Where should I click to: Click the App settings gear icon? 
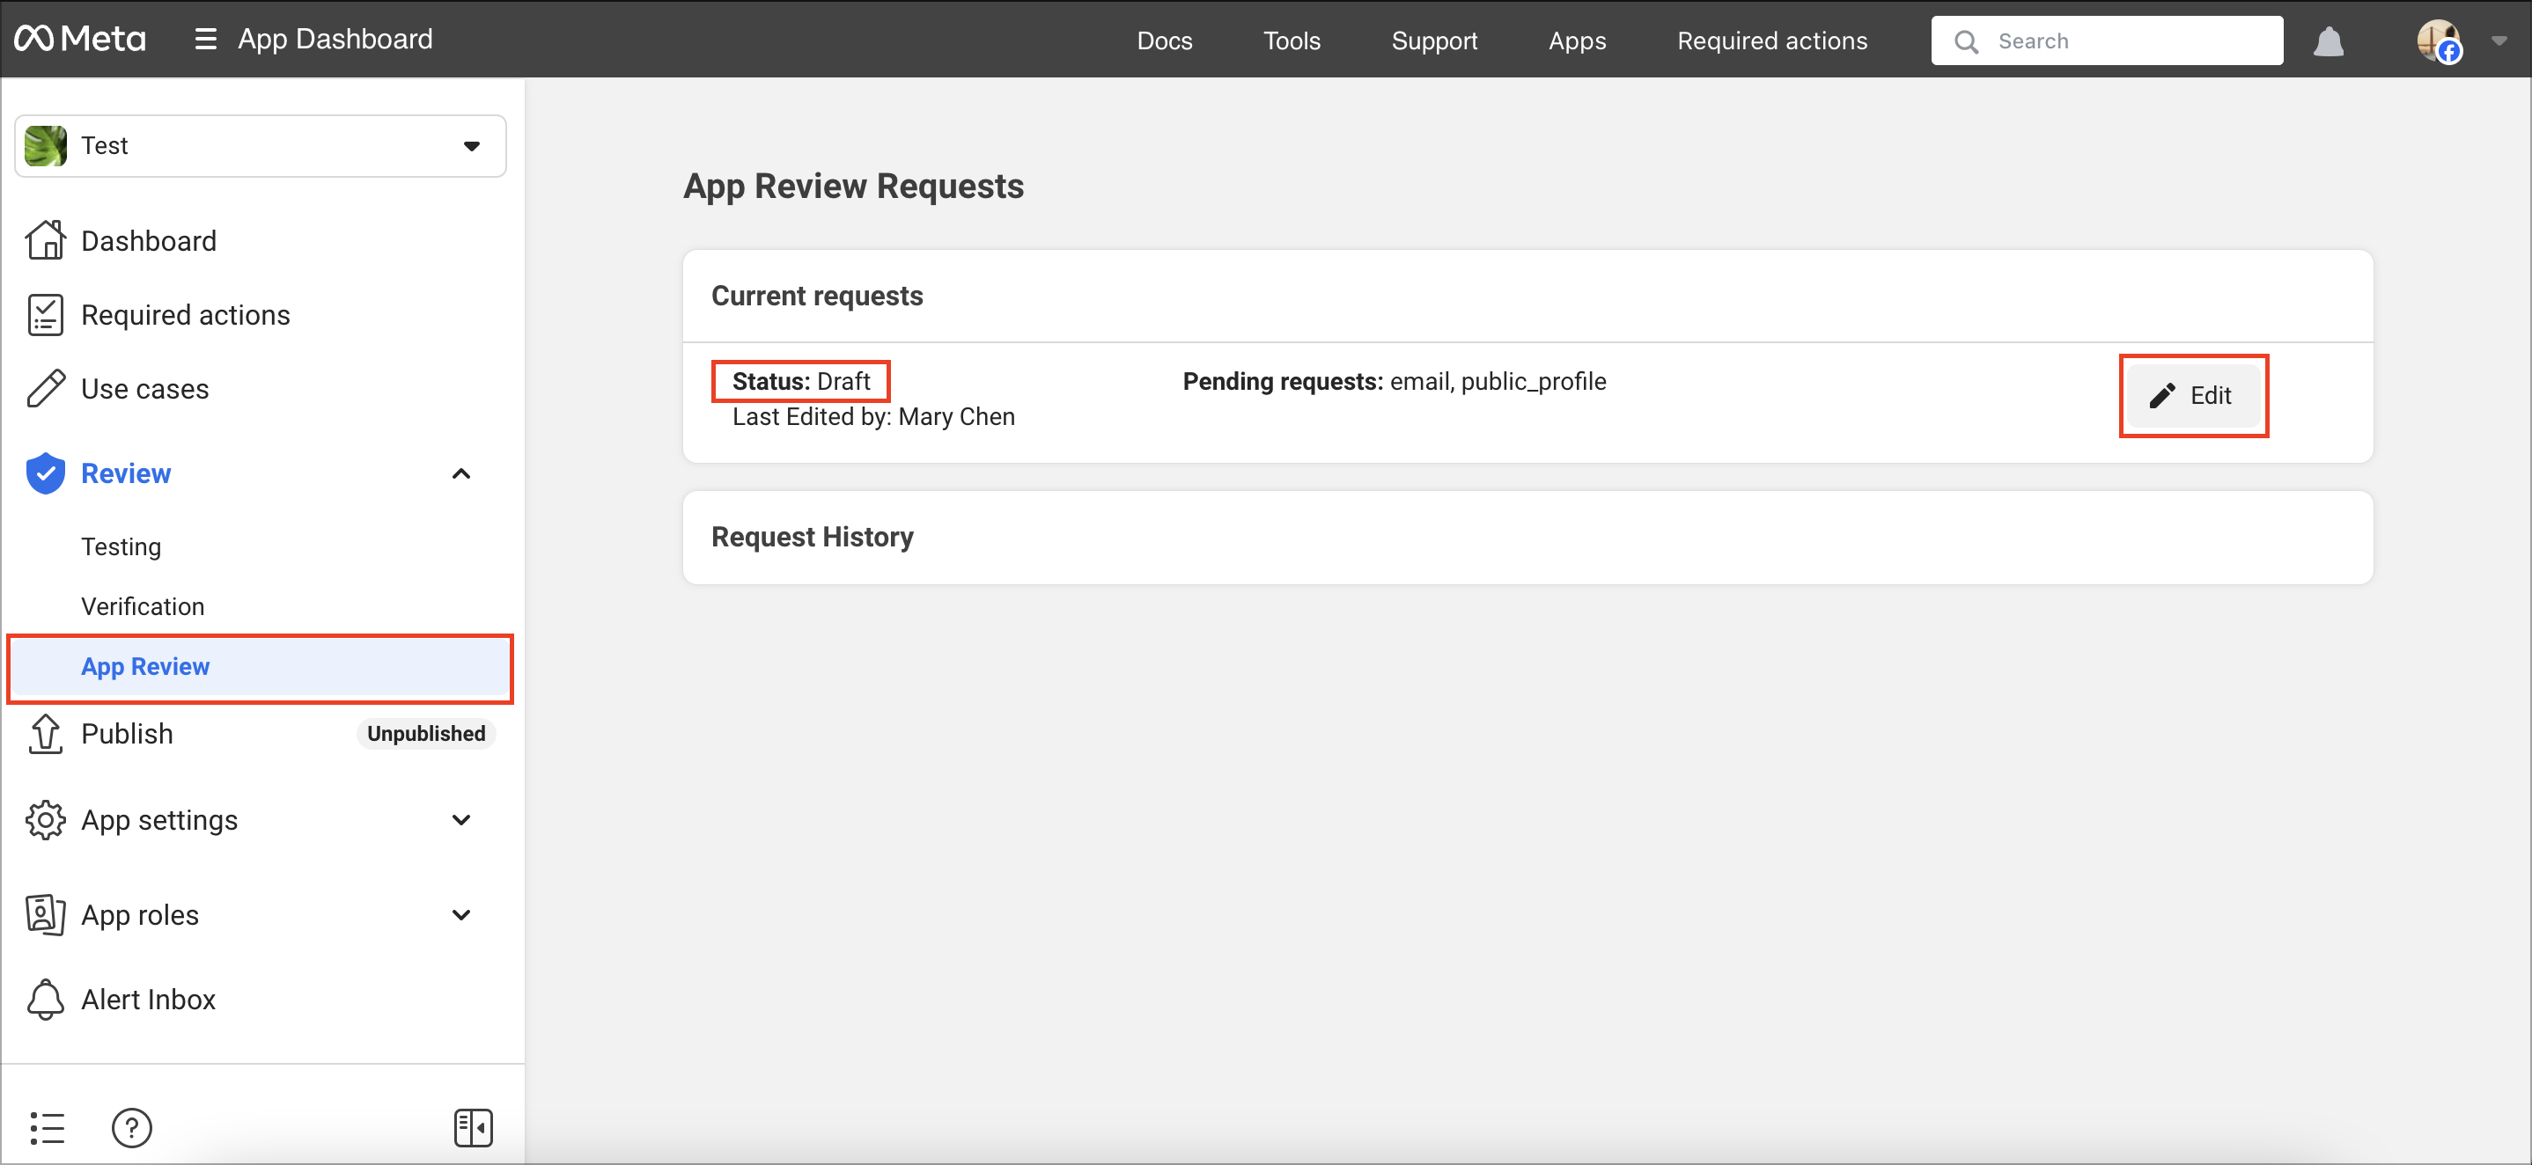pos(45,819)
